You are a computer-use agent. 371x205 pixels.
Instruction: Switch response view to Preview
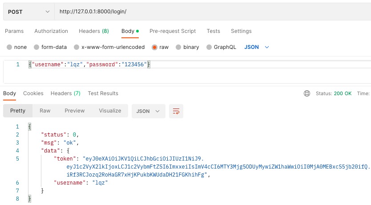(74, 111)
